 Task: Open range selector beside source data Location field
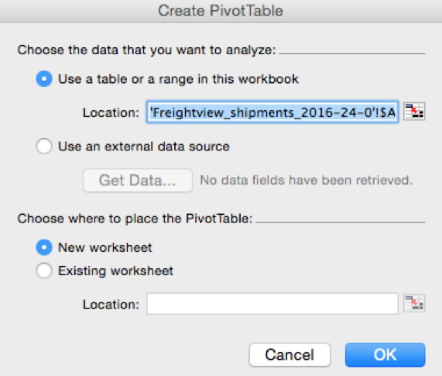(414, 112)
